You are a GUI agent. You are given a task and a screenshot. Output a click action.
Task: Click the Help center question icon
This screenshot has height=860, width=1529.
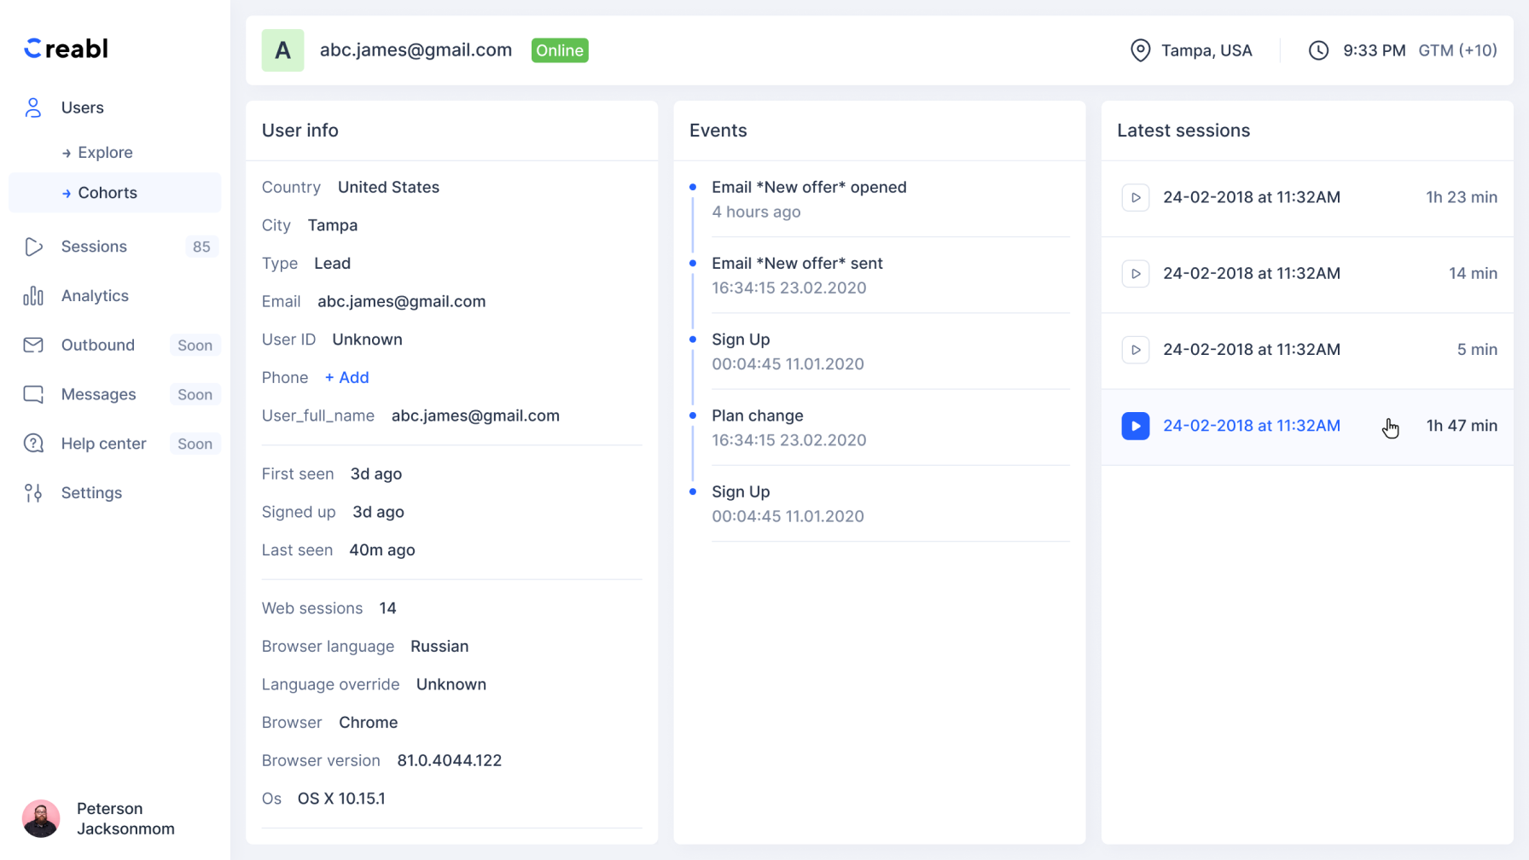click(x=33, y=444)
